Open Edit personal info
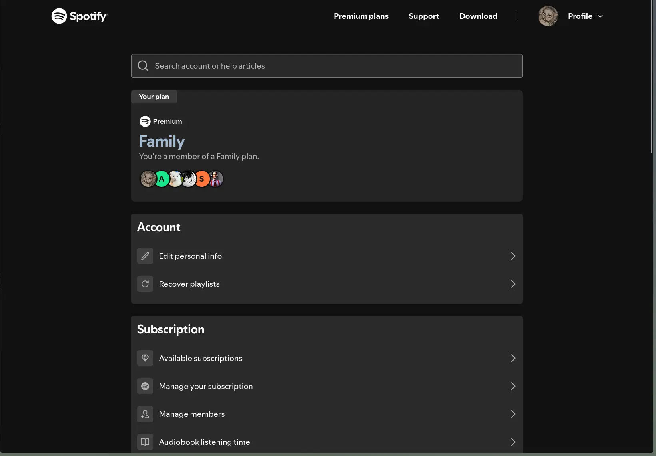 (x=327, y=256)
